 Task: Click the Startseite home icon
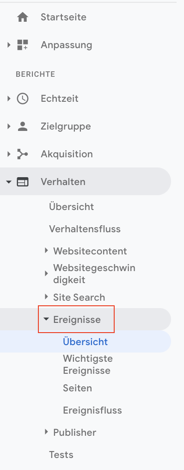click(x=23, y=18)
